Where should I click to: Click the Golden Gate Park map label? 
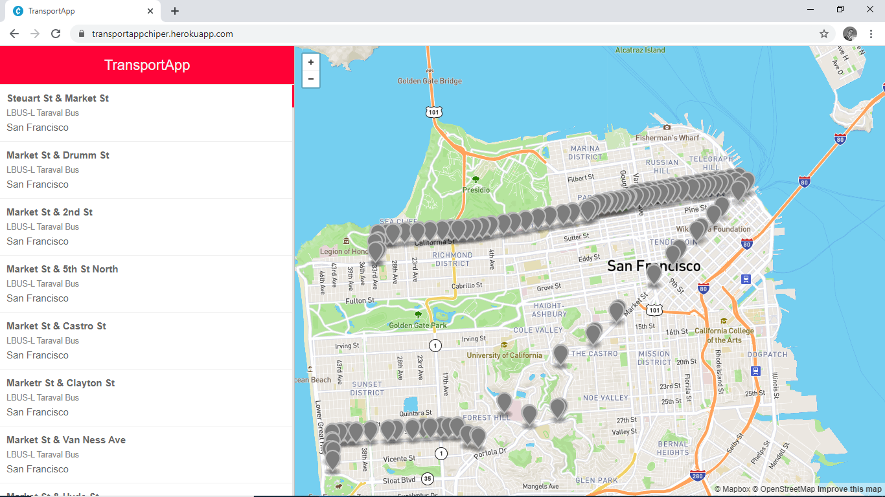click(418, 326)
